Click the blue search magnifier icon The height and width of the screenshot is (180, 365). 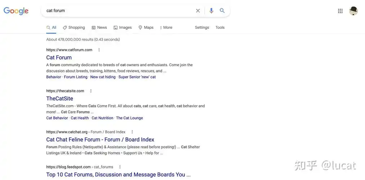[x=222, y=11]
